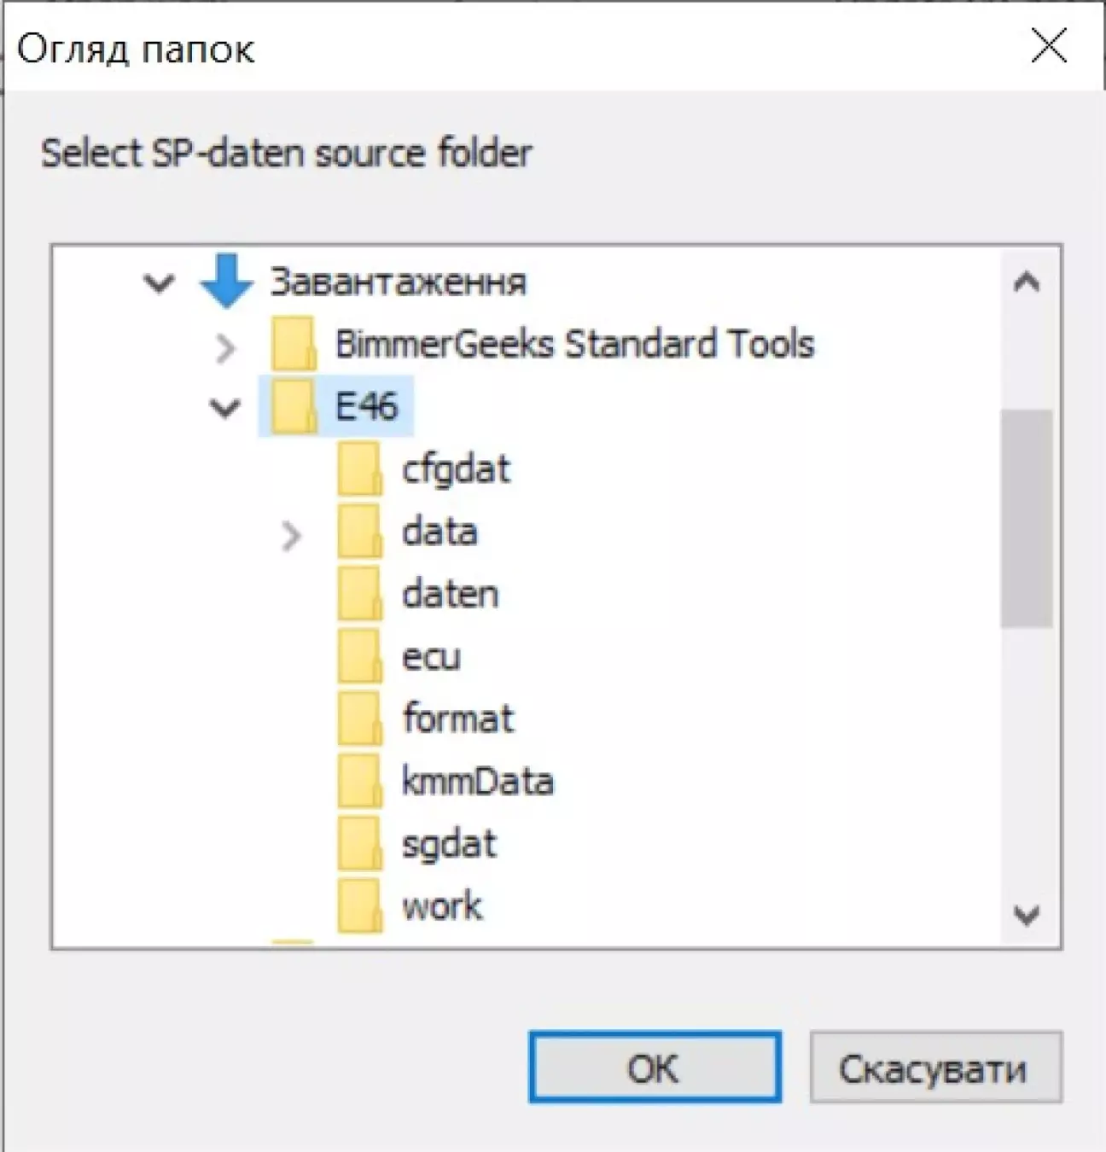1106x1152 pixels.
Task: Click the blue Downloads arrow icon
Action: [227, 281]
